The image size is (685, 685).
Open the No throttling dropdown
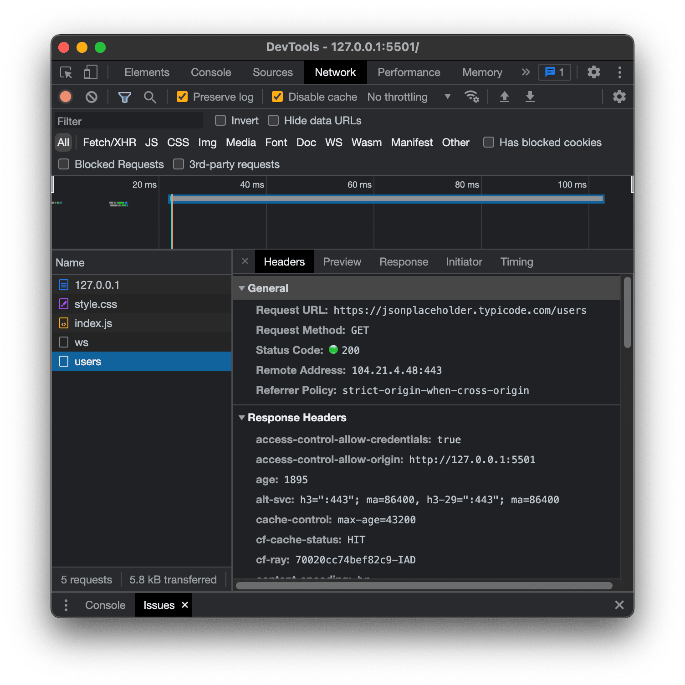click(409, 97)
